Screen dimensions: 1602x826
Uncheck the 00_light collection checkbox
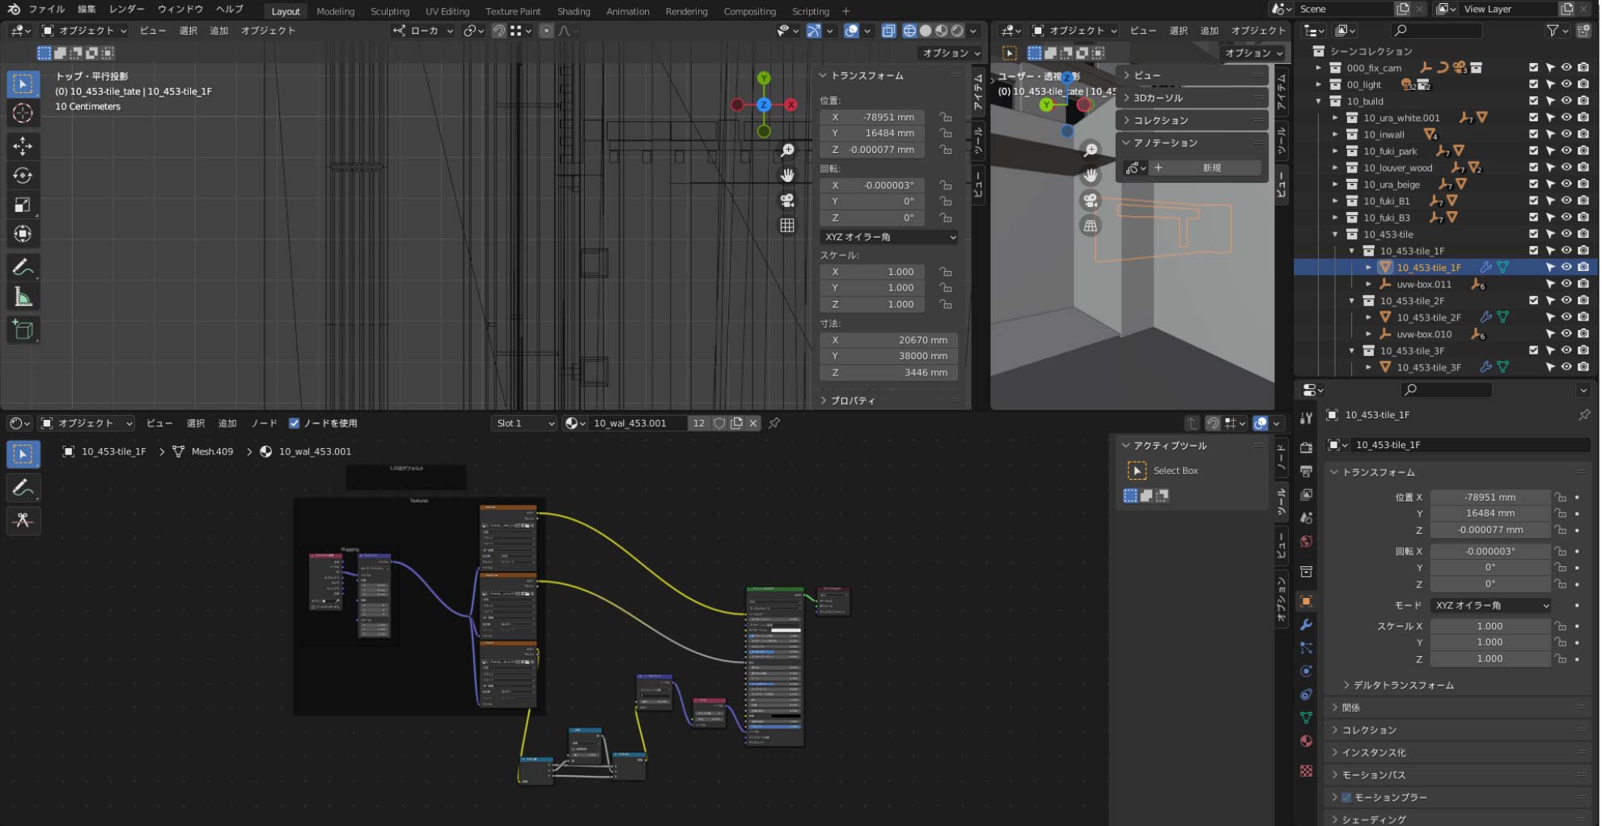click(1532, 84)
